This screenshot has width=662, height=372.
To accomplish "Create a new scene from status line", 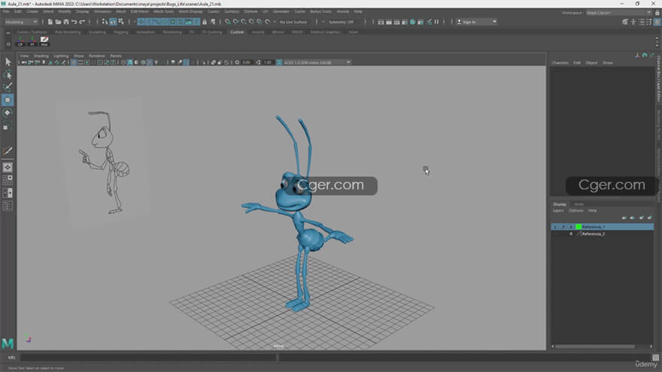I will coord(50,22).
